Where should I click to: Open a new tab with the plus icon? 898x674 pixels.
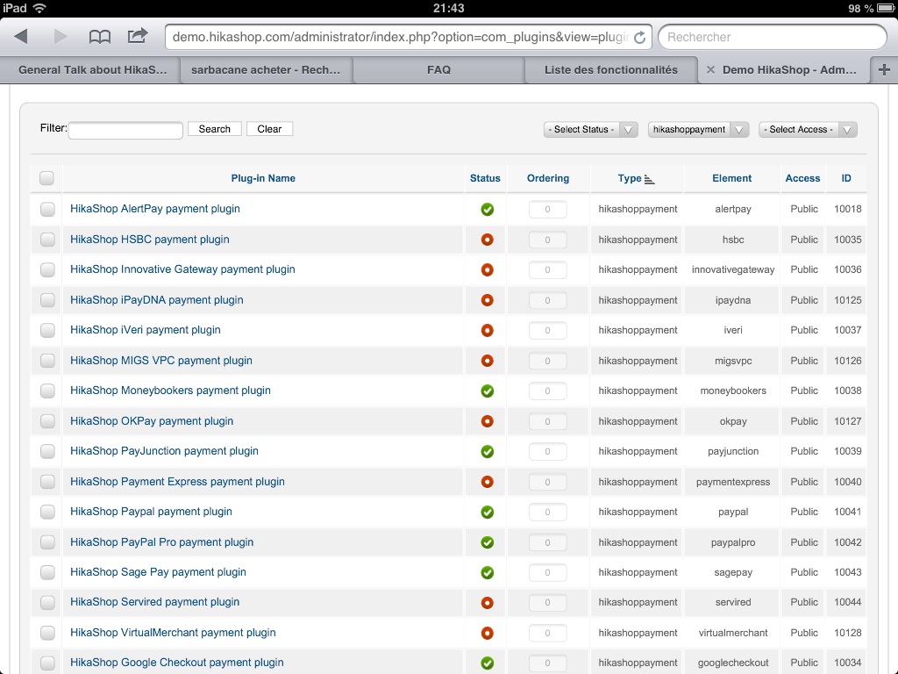point(884,70)
